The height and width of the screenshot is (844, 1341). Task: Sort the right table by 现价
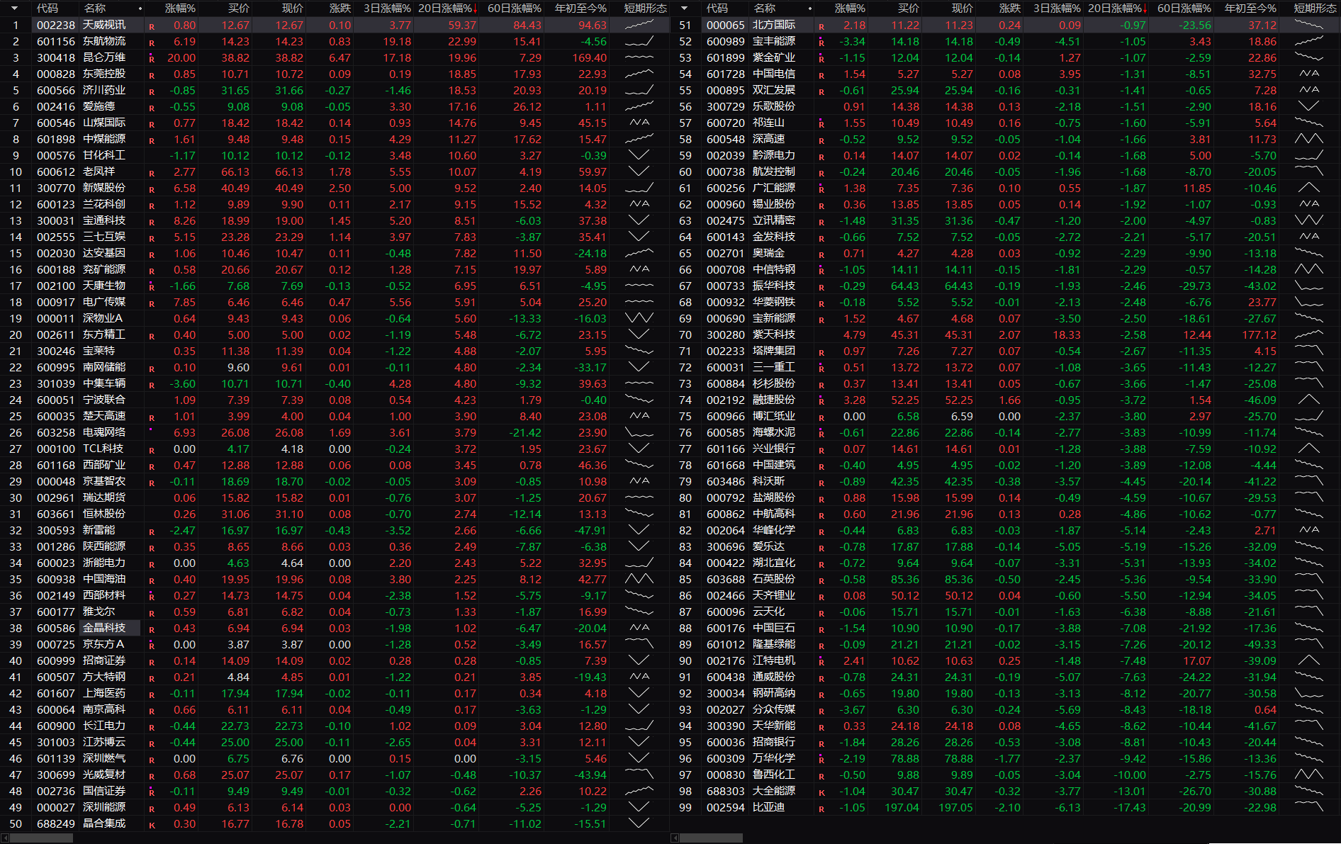click(962, 9)
